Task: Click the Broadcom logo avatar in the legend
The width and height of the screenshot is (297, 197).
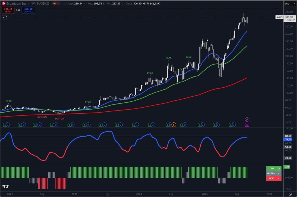Action: click(3, 4)
